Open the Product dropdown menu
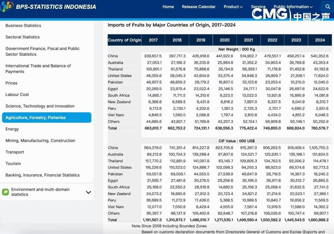This screenshot has height=234, width=334. click(x=233, y=7)
